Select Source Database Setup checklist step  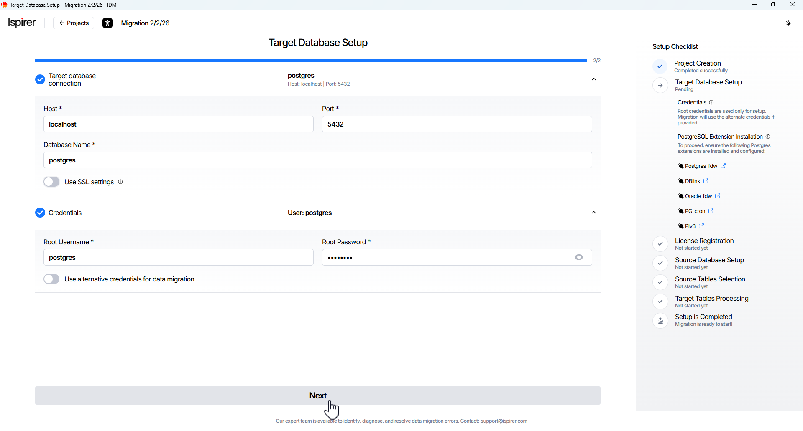point(709,260)
